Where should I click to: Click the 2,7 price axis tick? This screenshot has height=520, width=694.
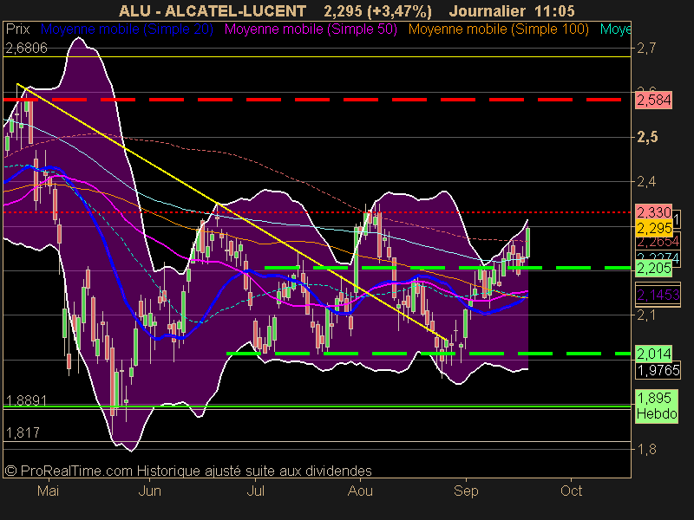click(646, 48)
